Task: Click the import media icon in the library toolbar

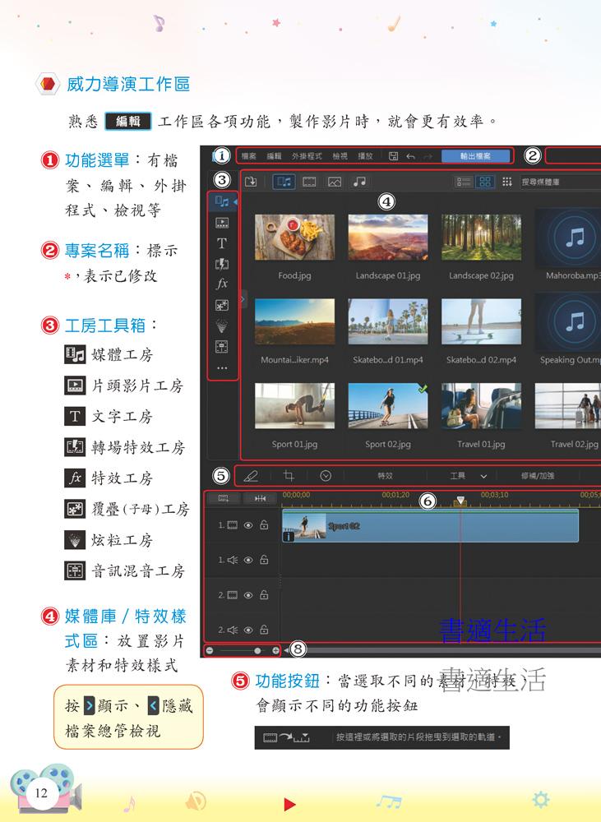Action: pos(252,182)
